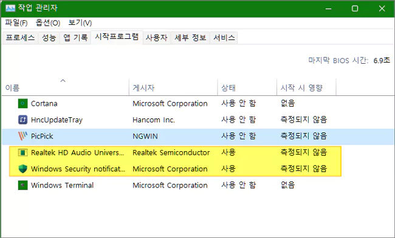Click 측정되지 않음 in PicPick row
This screenshot has width=395, height=238.
(304, 136)
